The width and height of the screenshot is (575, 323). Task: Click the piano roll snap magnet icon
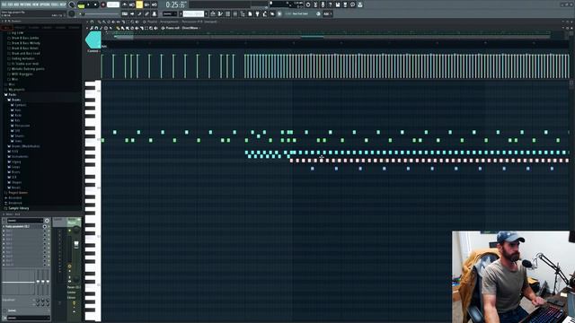click(x=96, y=28)
